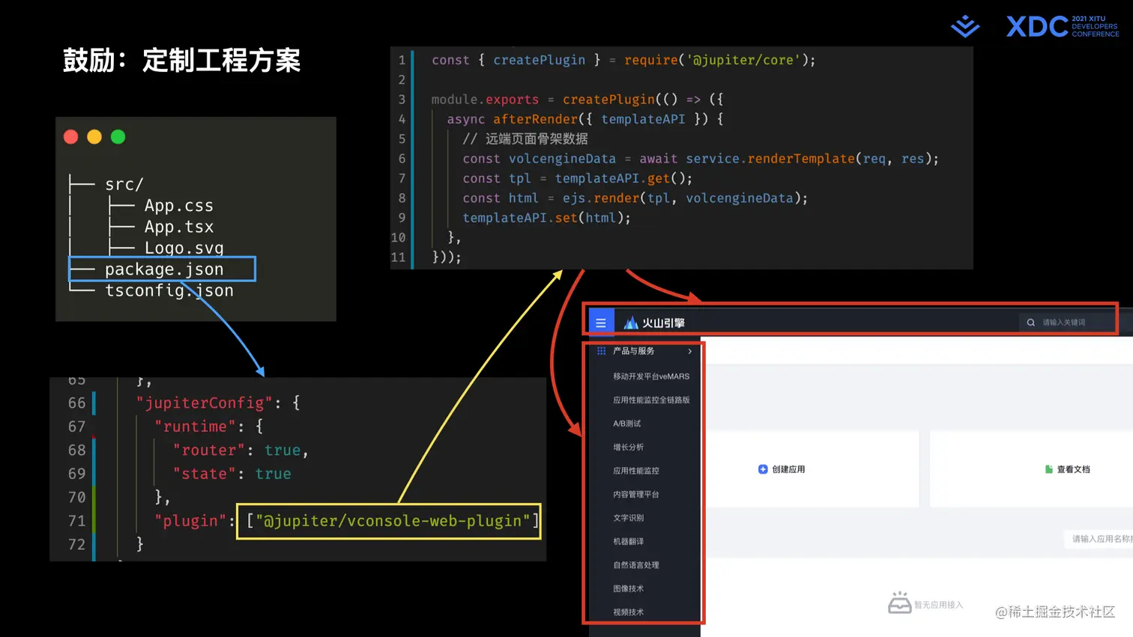Image resolution: width=1133 pixels, height=637 pixels.
Task: Click the 暂无应用接入 empty-state icon
Action: 899,603
